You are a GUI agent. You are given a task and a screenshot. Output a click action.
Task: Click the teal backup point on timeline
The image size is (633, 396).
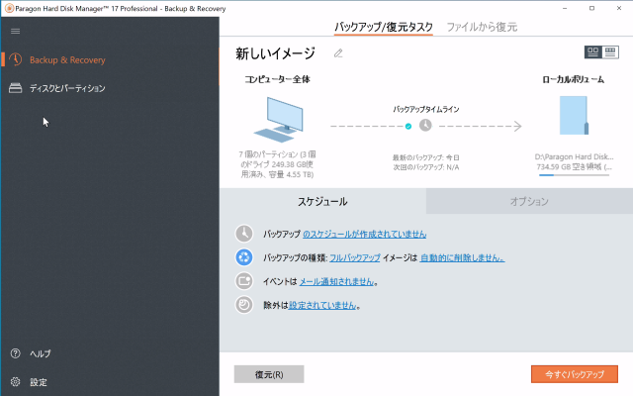tap(408, 127)
